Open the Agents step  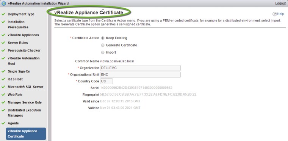[13, 123]
